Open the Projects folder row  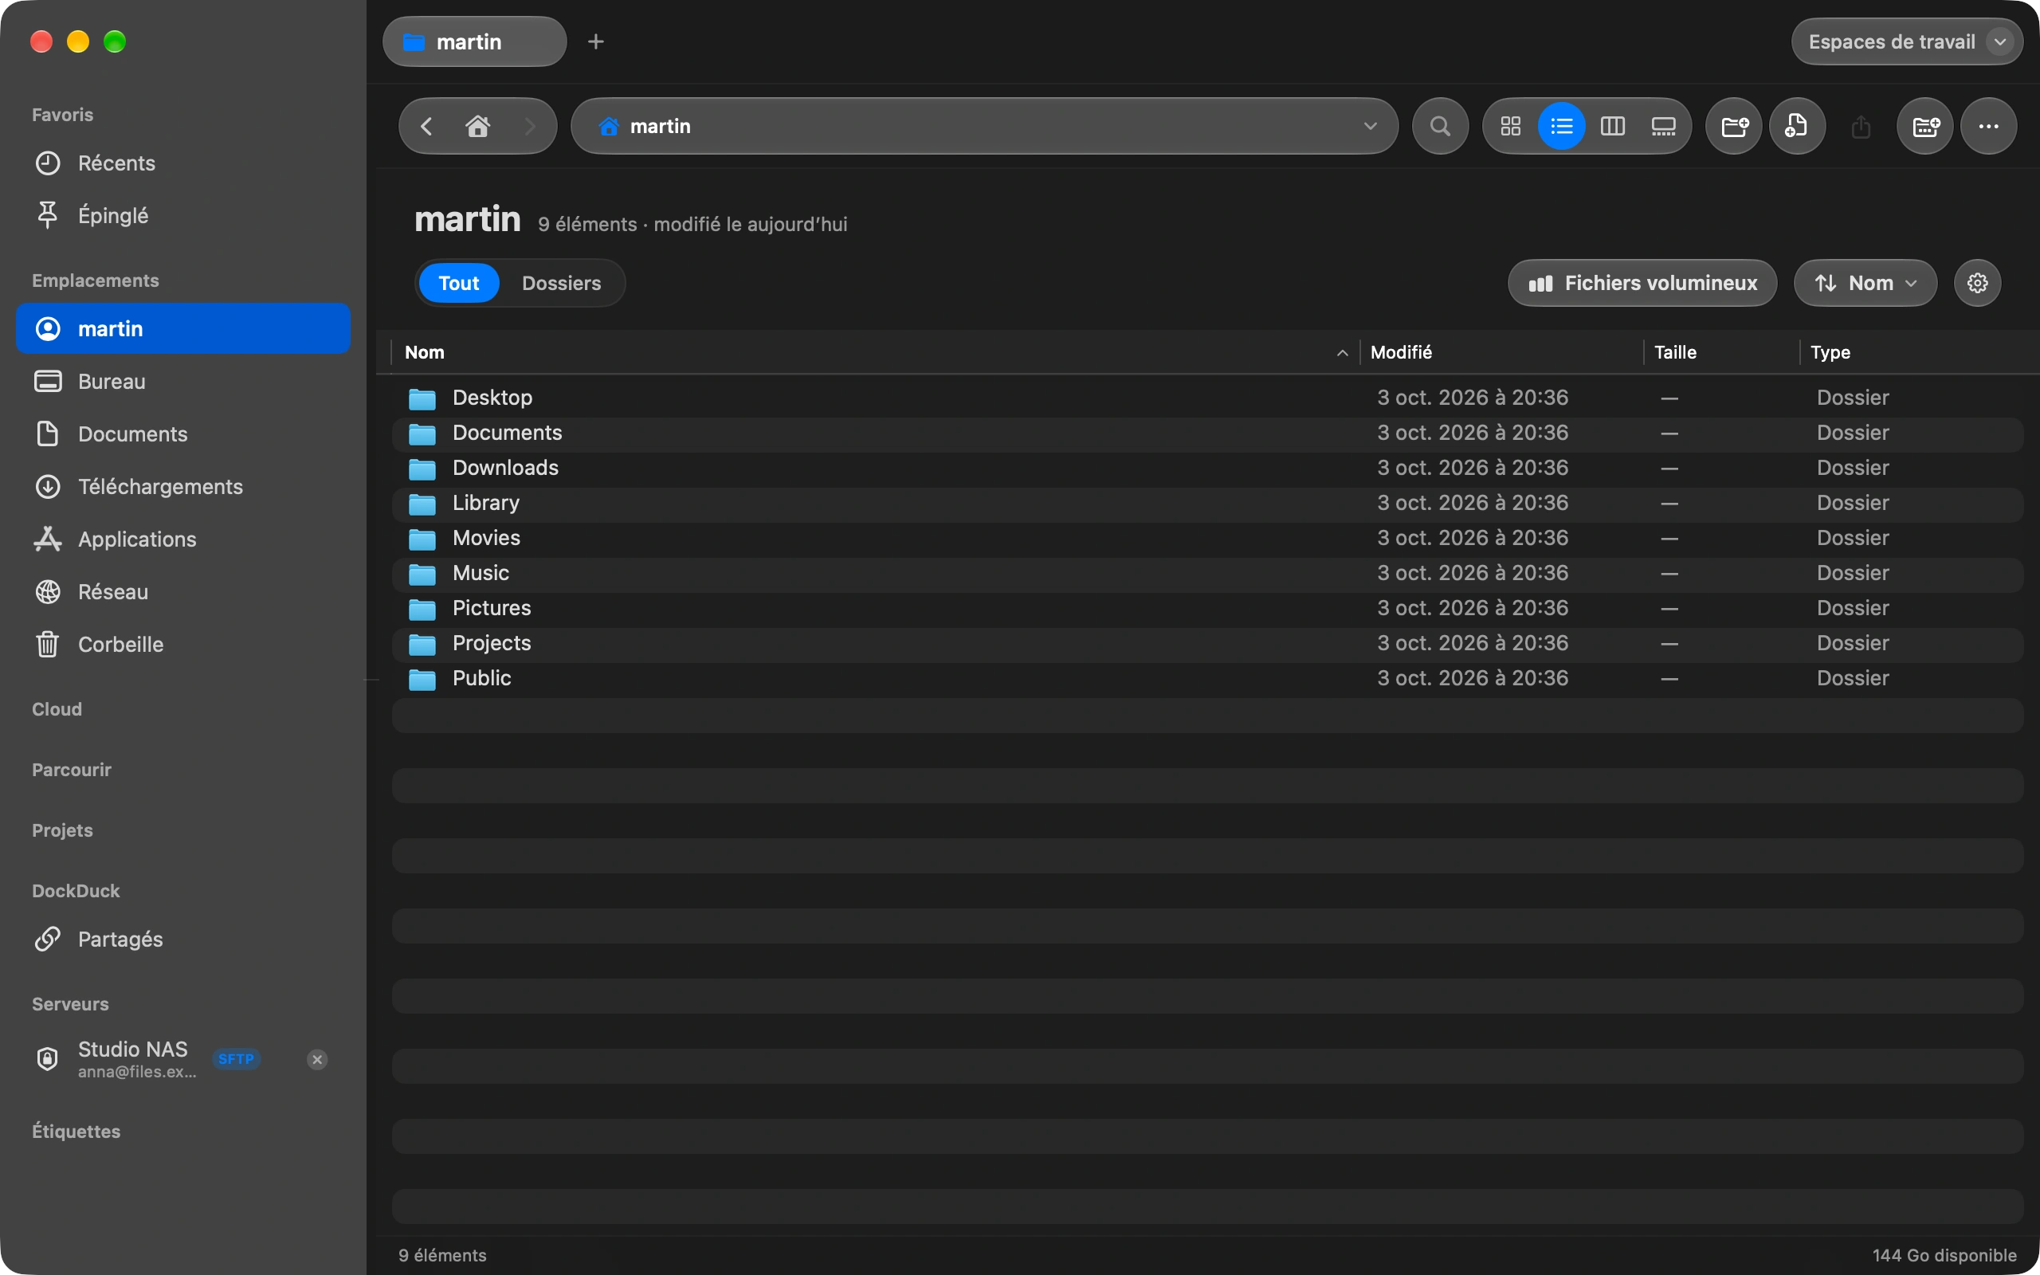click(x=1207, y=643)
